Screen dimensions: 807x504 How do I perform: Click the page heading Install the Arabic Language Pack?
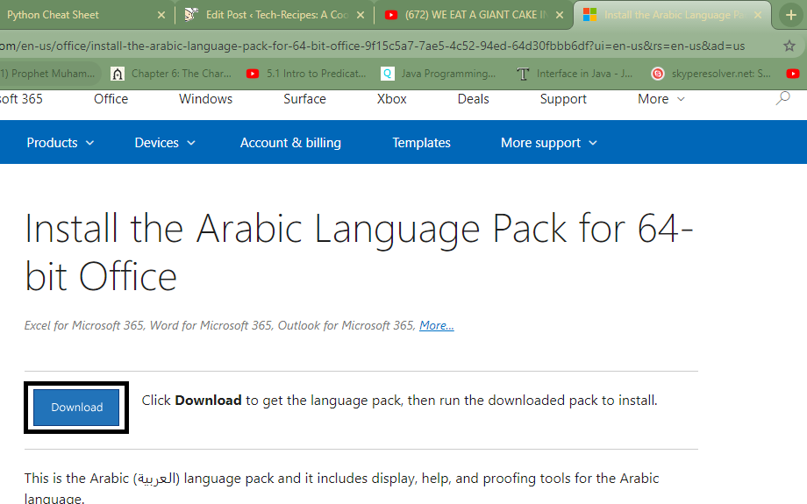(359, 252)
